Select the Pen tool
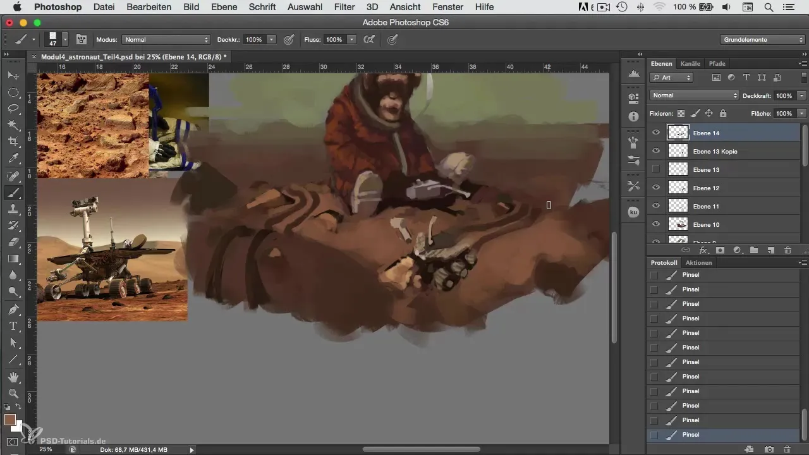Viewport: 809px width, 455px height. coord(13,310)
